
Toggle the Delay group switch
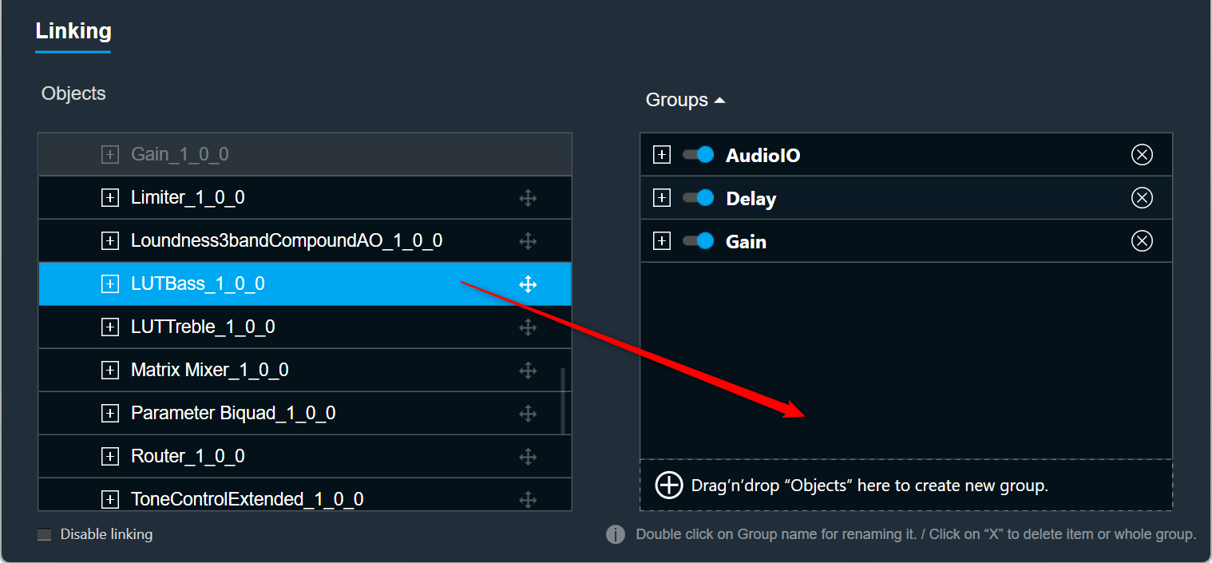pos(699,198)
